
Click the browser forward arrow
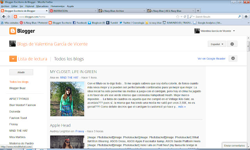9,16
